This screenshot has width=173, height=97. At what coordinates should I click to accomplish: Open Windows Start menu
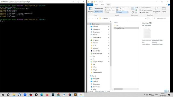(3, 95)
